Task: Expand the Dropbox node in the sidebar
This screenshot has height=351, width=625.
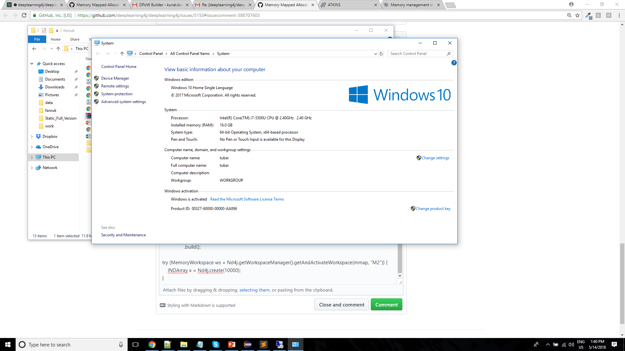Action: pos(32,136)
